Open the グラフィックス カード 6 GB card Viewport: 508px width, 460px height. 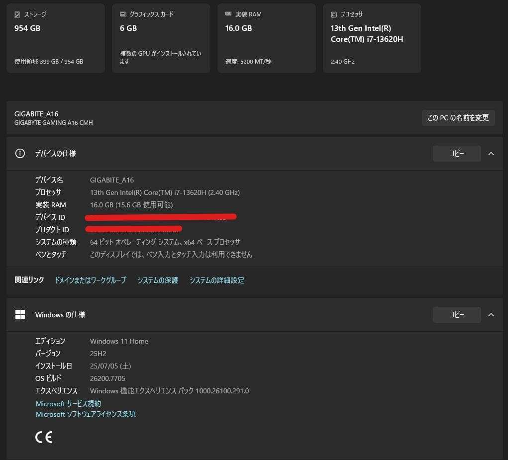coord(161,38)
